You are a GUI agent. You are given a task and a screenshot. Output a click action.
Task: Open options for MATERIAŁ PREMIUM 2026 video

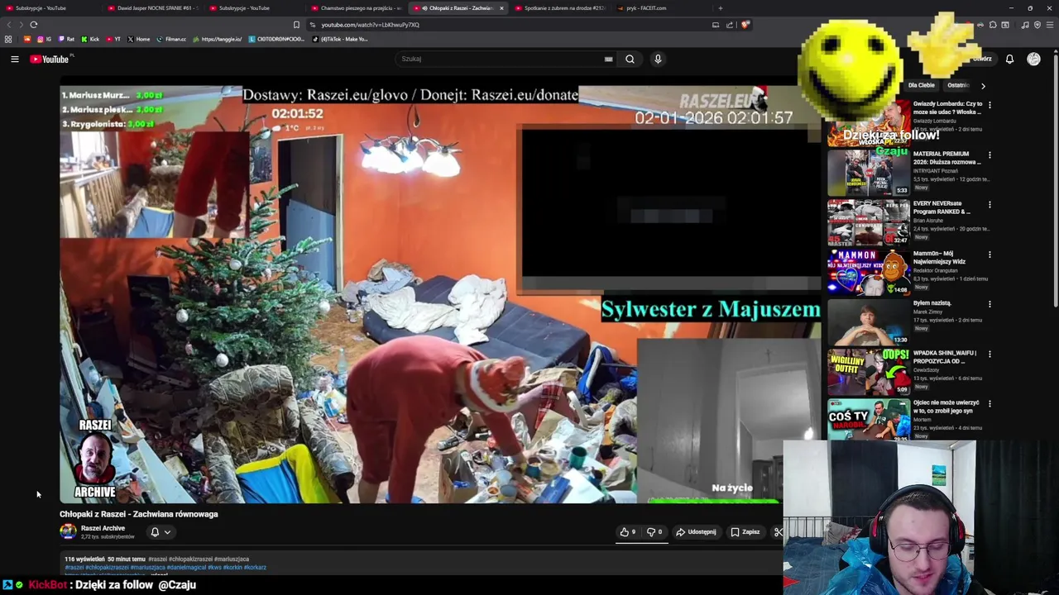pyautogui.click(x=990, y=155)
